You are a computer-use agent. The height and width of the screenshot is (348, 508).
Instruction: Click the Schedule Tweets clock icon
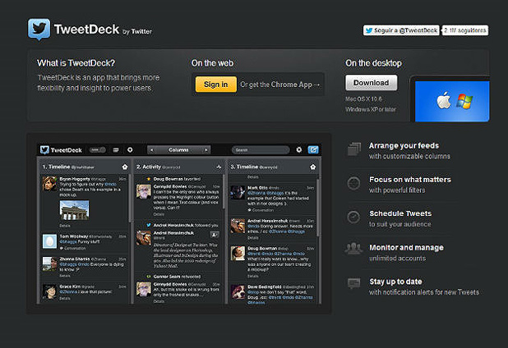pos(354,217)
